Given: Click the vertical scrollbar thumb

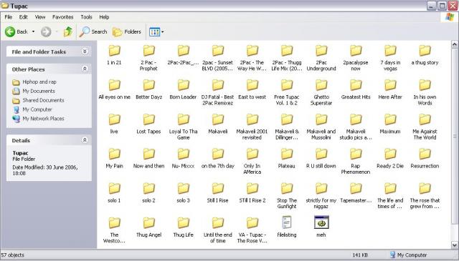Looking at the screenshot, I should tap(455, 136).
